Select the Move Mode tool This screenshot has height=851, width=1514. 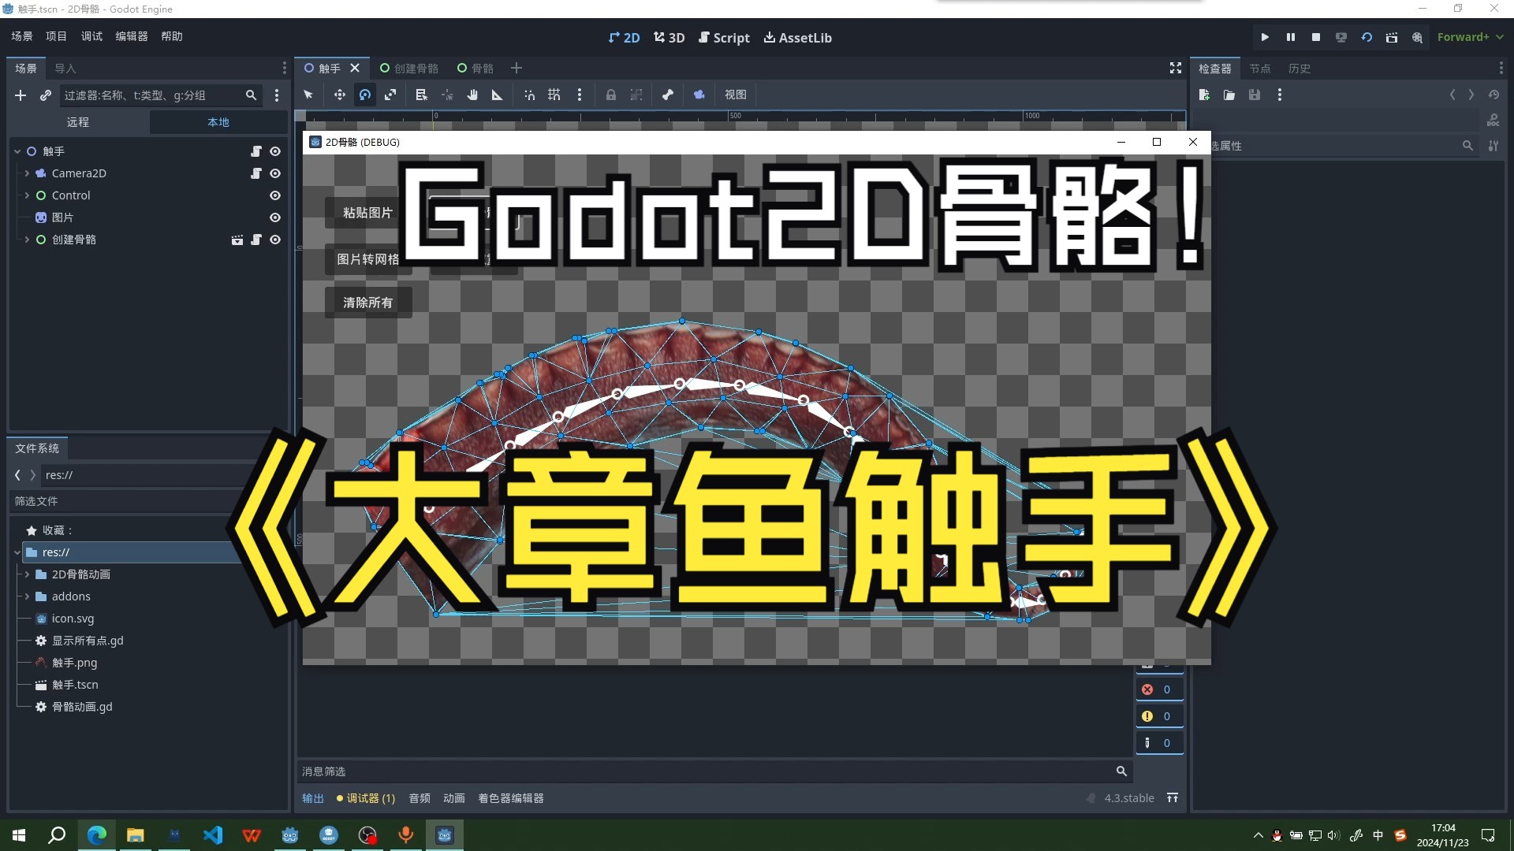click(x=339, y=95)
